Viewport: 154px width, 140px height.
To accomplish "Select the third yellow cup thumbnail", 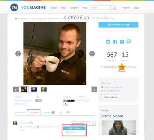I will (44, 89).
